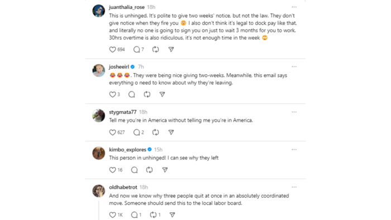Like juanthalia_rose's comment with 694 likes

(112, 50)
